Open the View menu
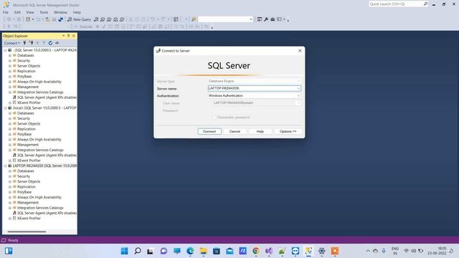 coord(30,12)
